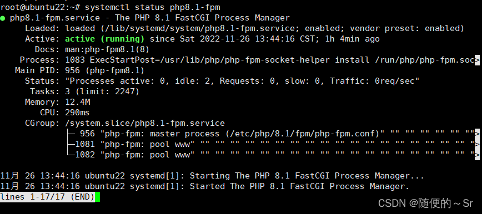Click the lines 1-17/17 (END) pager indicator
Image resolution: width=482 pixels, height=214 pixels.
pos(48,197)
